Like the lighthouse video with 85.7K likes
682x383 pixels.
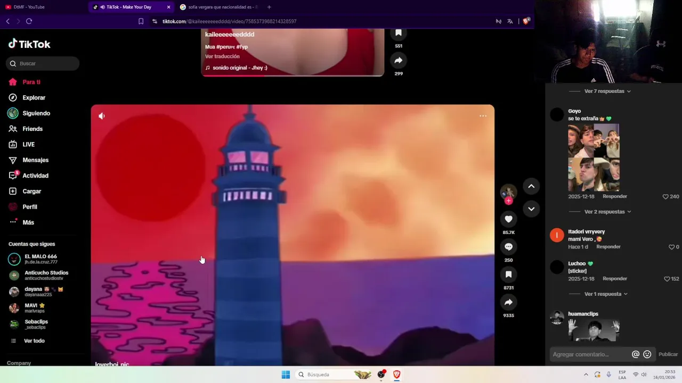tap(508, 219)
